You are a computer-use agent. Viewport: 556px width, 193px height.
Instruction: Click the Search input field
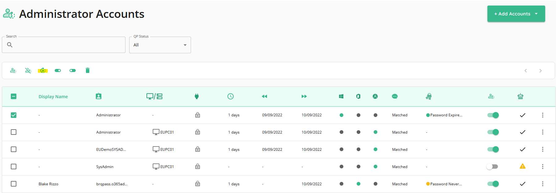pyautogui.click(x=64, y=45)
